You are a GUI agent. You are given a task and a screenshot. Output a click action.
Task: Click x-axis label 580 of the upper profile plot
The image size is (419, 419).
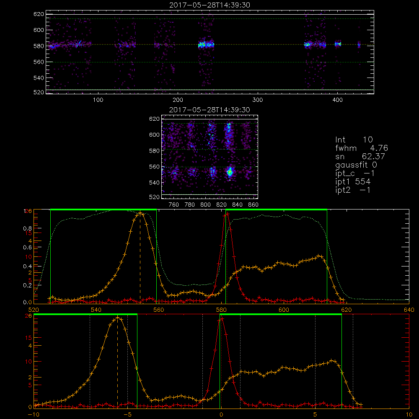[221, 310]
